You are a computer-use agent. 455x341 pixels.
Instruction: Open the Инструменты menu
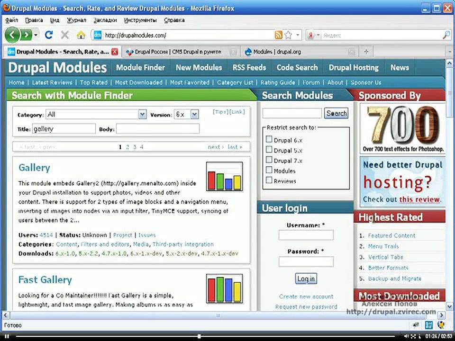(x=140, y=20)
